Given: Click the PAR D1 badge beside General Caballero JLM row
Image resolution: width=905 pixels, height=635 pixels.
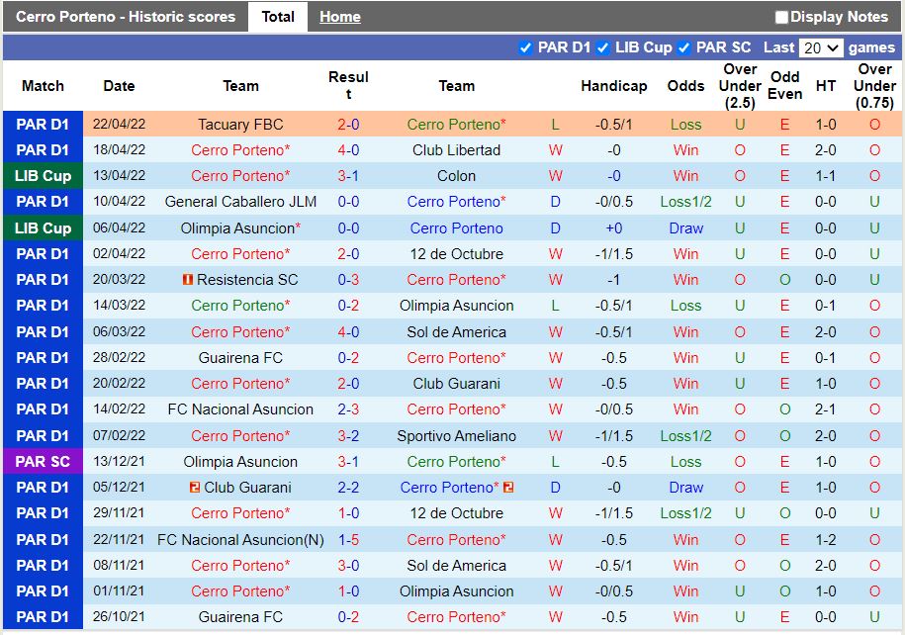Looking at the screenshot, I should [x=42, y=202].
